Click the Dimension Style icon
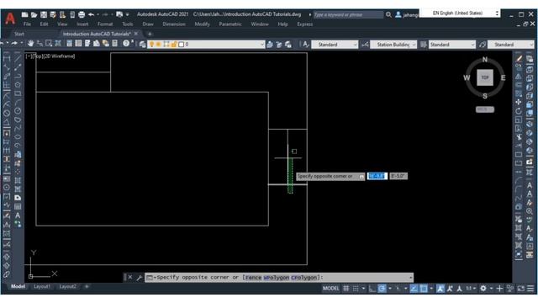538x303 pixels. 365,45
